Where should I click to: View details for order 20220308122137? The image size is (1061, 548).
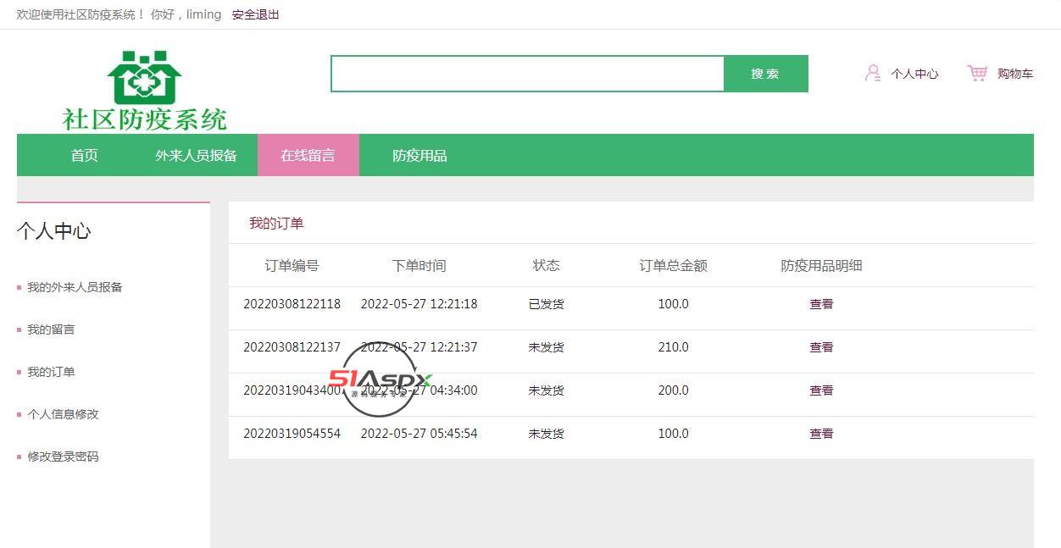coord(821,347)
